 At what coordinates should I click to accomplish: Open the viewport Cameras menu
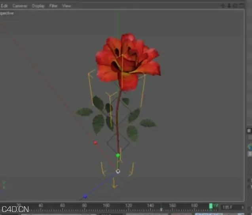(x=20, y=6)
